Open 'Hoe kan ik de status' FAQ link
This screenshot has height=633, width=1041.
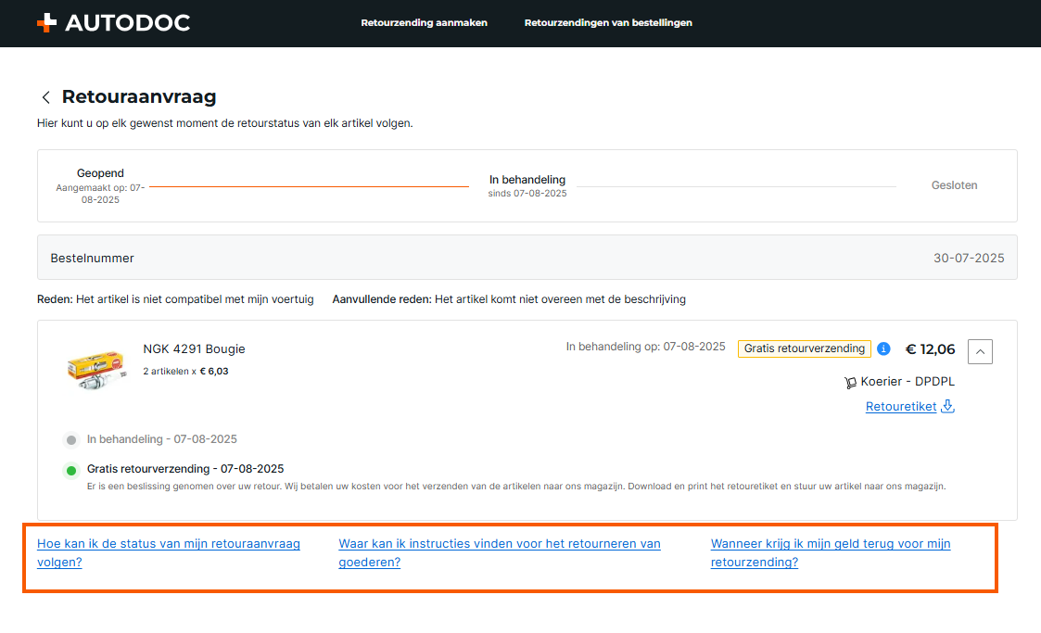coord(168,552)
